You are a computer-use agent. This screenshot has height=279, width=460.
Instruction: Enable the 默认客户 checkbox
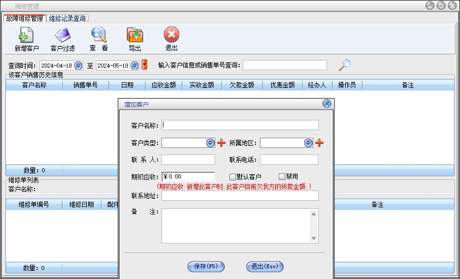coord(233,177)
